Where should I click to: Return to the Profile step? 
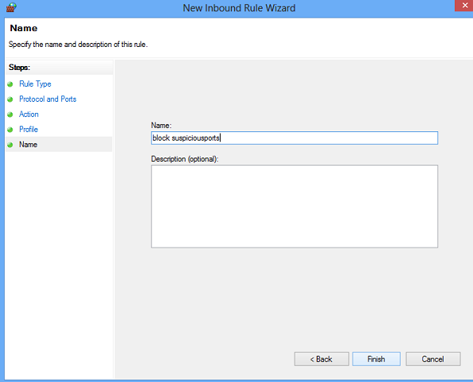pyautogui.click(x=29, y=130)
